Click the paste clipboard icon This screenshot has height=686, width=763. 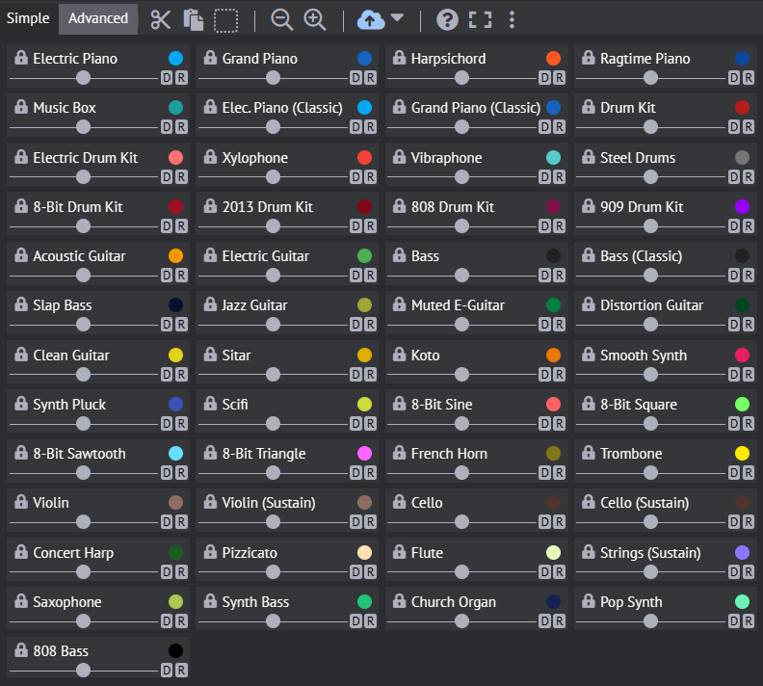pyautogui.click(x=194, y=20)
